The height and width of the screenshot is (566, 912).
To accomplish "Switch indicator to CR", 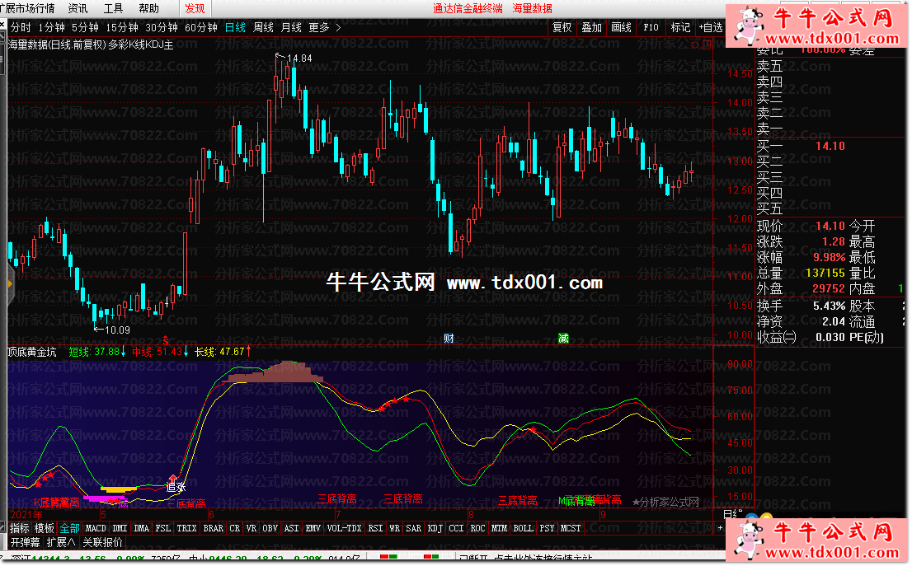I will click(x=234, y=528).
